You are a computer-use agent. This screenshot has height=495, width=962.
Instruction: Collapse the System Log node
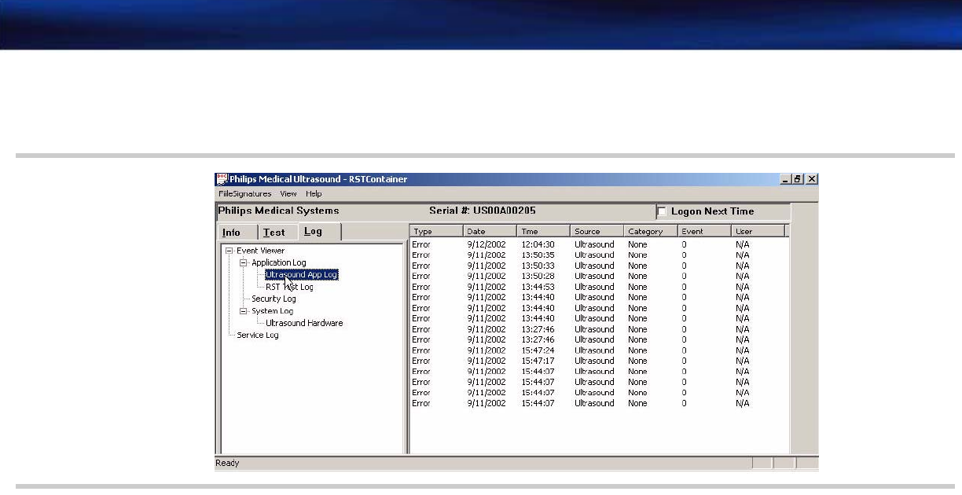click(244, 311)
